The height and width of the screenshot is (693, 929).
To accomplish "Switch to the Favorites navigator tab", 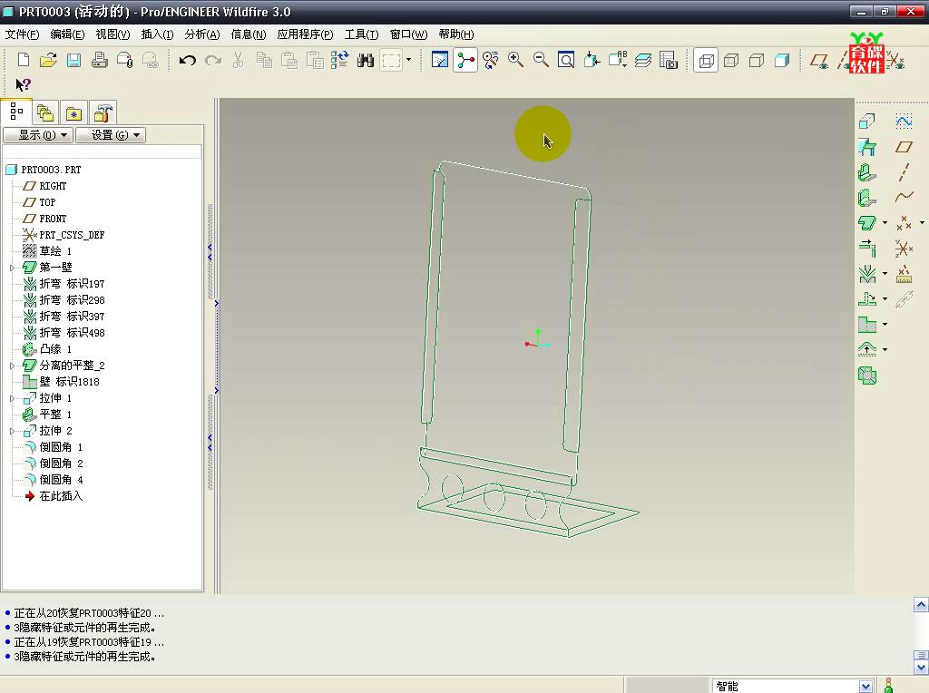I will click(x=73, y=112).
